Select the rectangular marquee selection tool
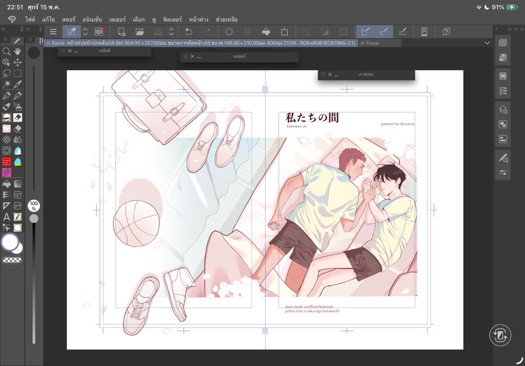The image size is (525, 366). pyautogui.click(x=17, y=73)
